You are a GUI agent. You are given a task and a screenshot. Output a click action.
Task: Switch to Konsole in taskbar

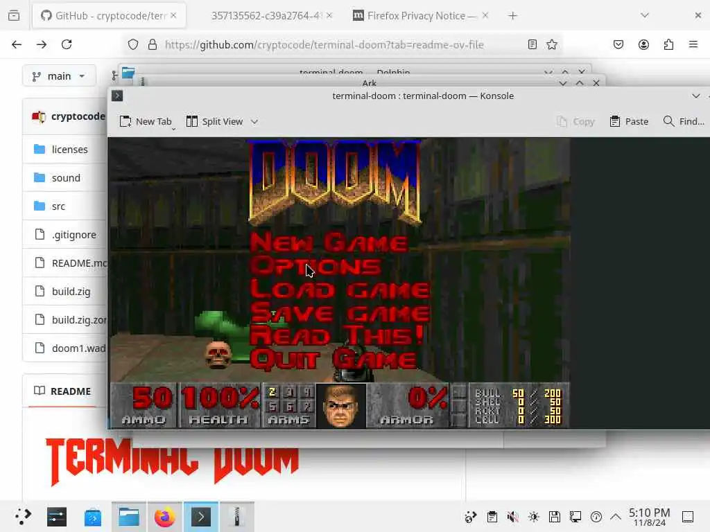[x=201, y=517]
